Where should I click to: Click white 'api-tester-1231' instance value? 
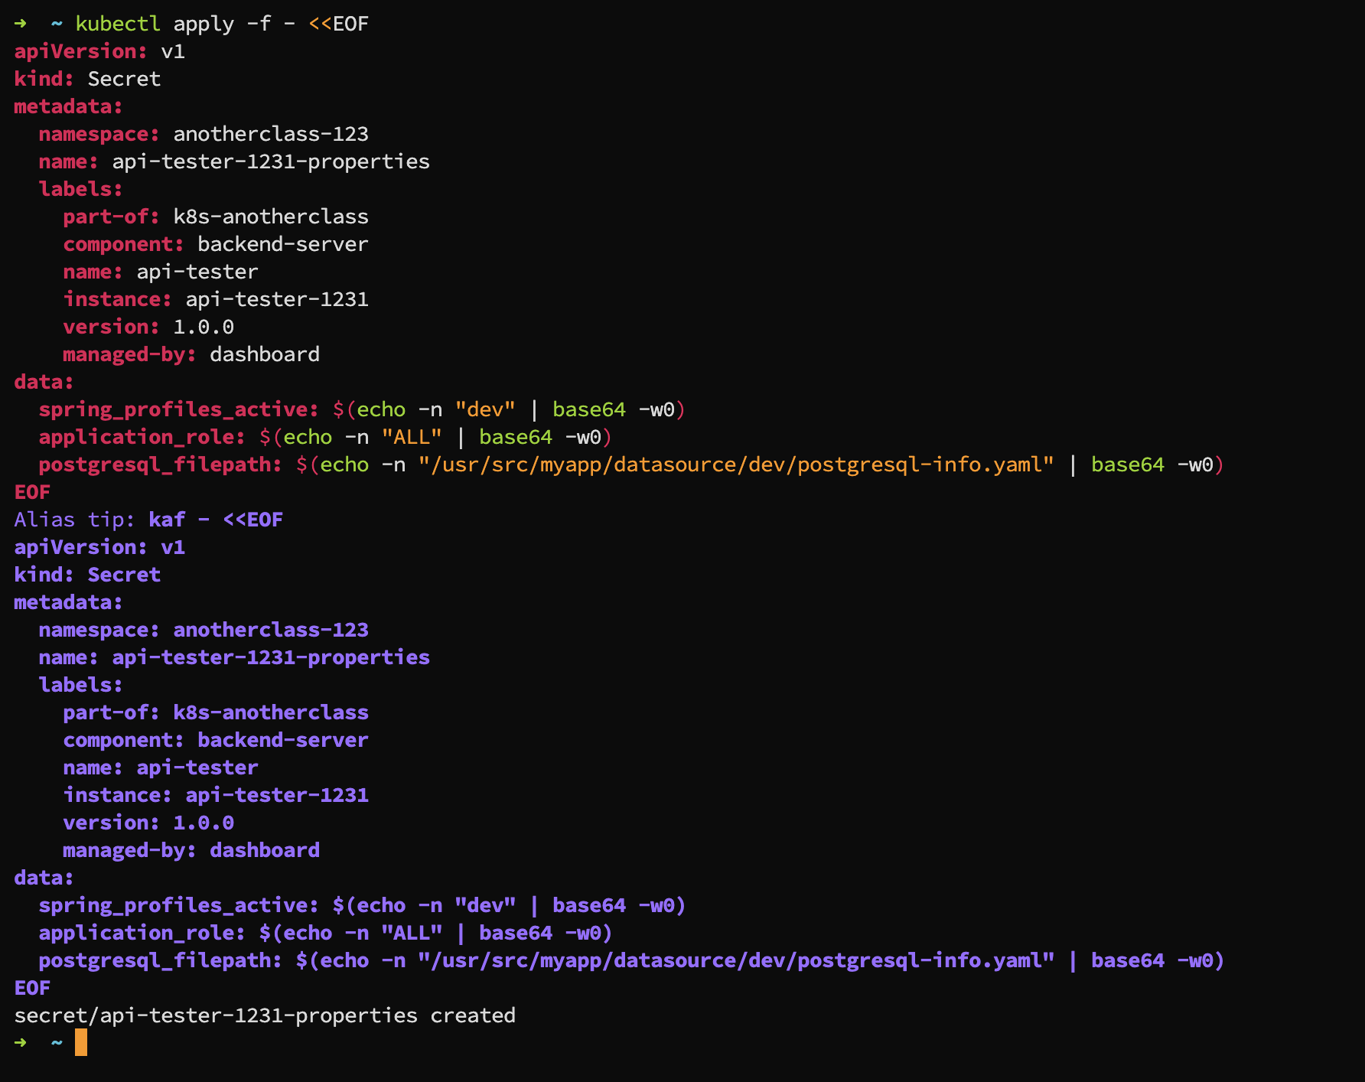277,299
